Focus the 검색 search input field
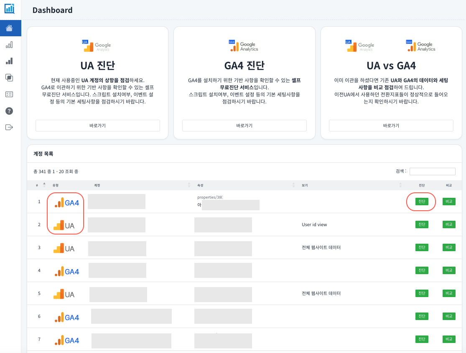The width and height of the screenshot is (466, 353). (433, 171)
